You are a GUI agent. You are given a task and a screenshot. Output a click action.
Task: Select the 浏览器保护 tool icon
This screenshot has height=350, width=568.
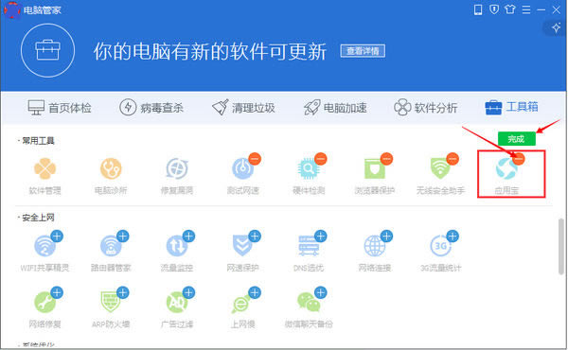click(375, 168)
